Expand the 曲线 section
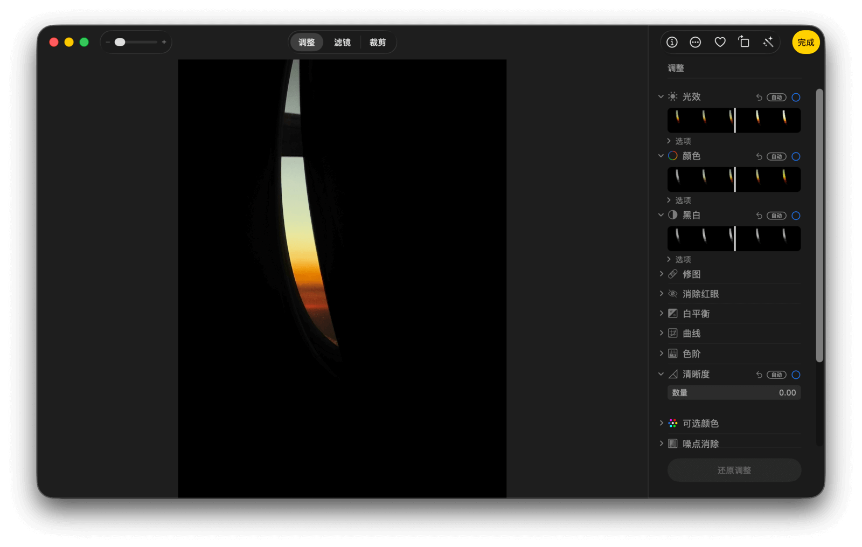 662,334
